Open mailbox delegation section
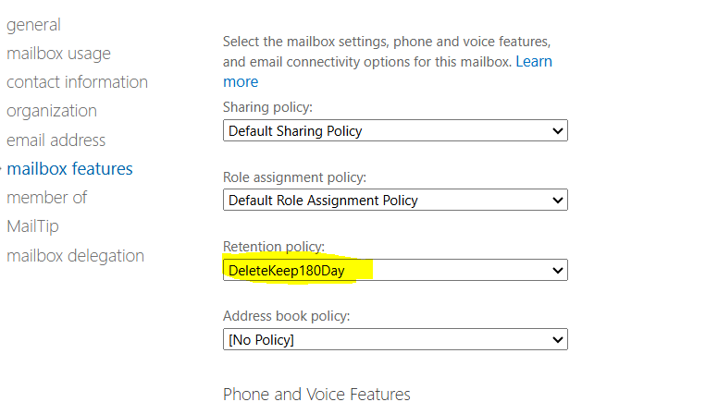 76,256
